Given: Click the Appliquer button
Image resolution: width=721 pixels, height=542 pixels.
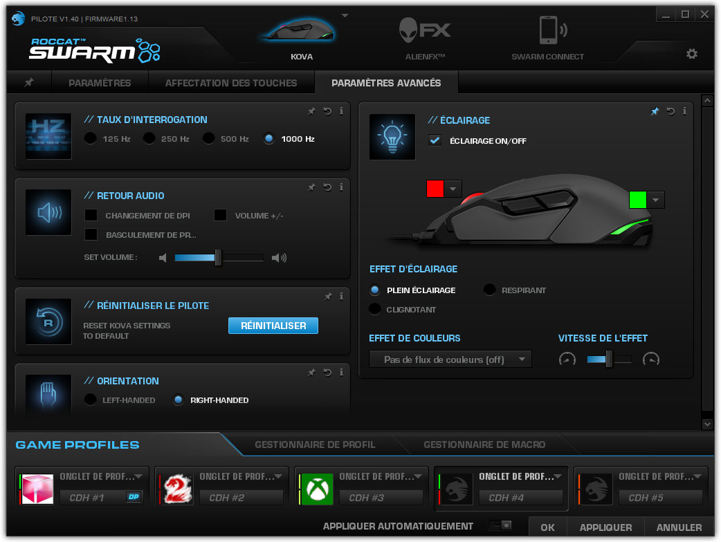Looking at the screenshot, I should pos(605,527).
